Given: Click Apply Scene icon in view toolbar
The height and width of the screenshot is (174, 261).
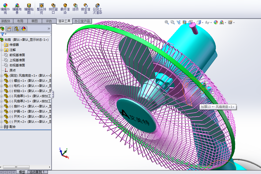Looking at the screenshot, I should [x=222, y=22].
